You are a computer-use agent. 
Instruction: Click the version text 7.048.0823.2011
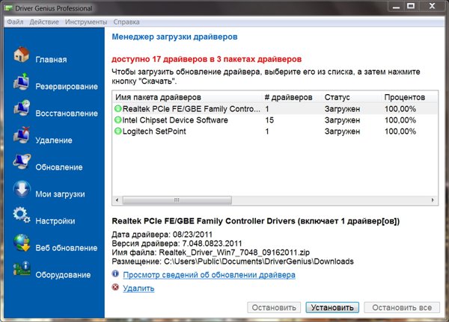[212, 244]
